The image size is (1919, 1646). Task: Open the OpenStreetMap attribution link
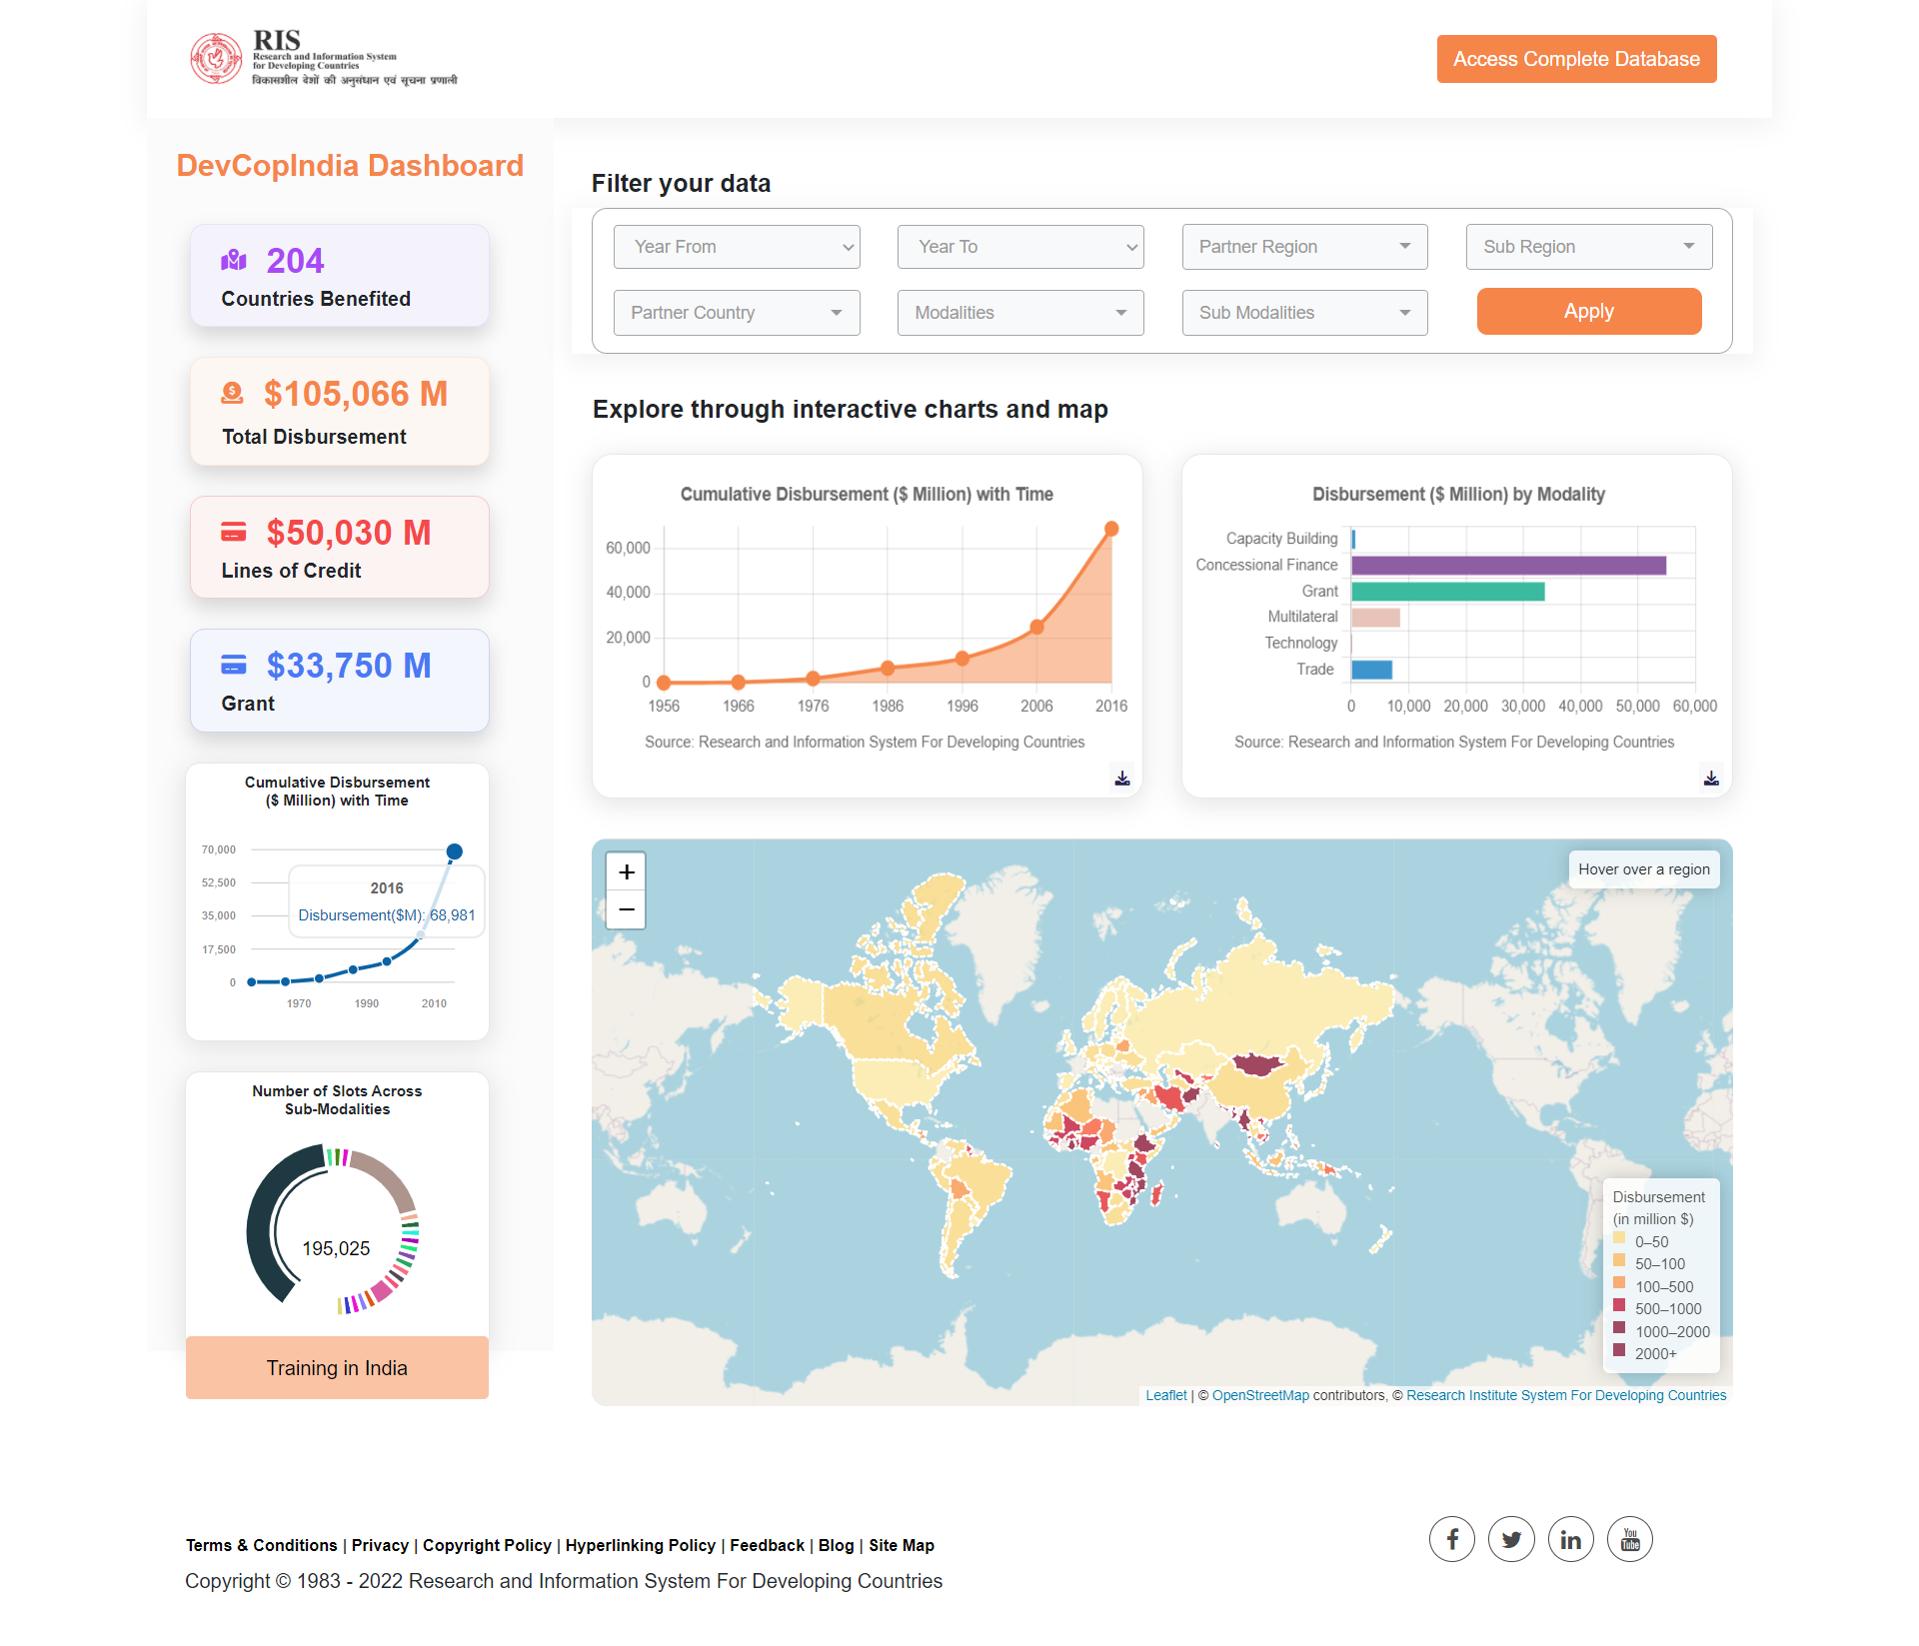tap(1260, 1395)
